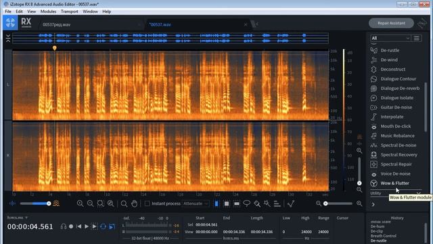Open the Transport menu
The width and height of the screenshot is (433, 244).
pyautogui.click(x=69, y=12)
